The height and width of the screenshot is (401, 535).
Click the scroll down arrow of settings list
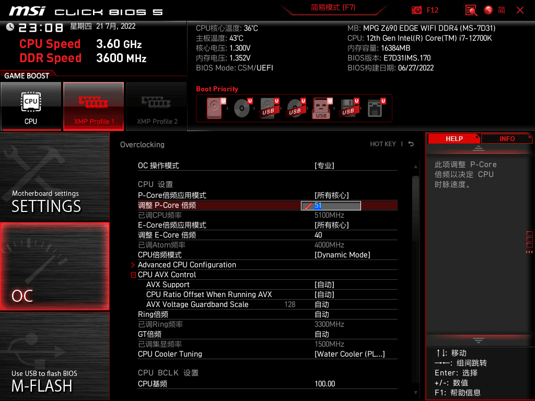coord(415,393)
